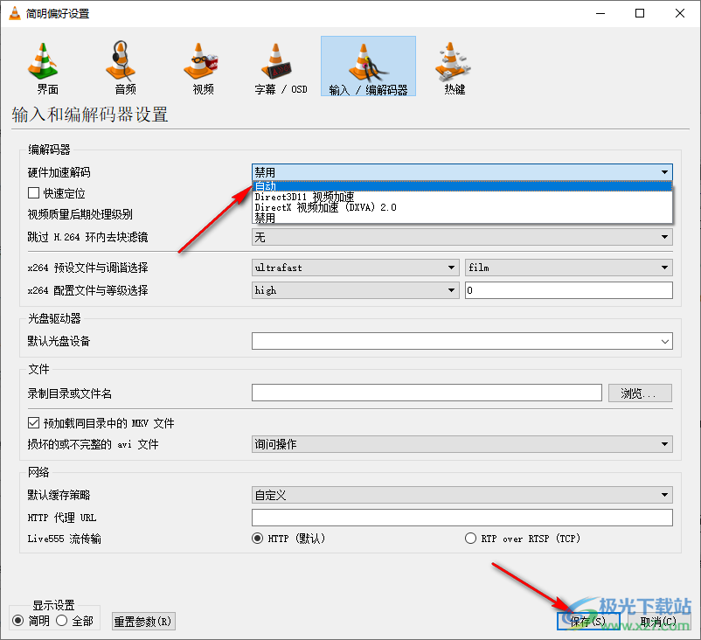Open the 热键 (Hotkeys) settings category
The height and width of the screenshot is (640, 701).
455,67
